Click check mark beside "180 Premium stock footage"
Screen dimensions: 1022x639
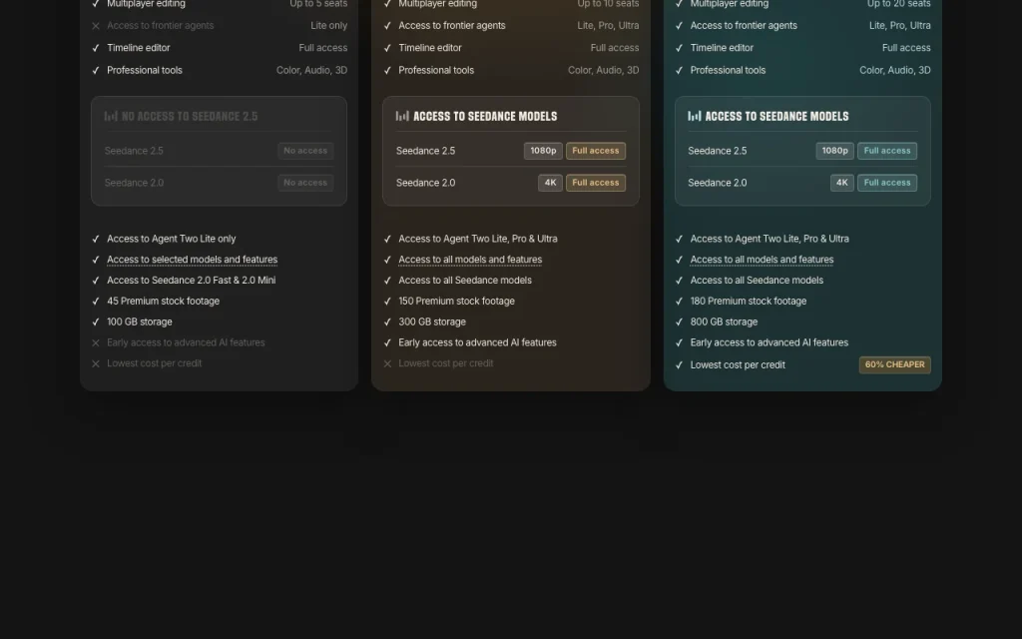point(679,302)
